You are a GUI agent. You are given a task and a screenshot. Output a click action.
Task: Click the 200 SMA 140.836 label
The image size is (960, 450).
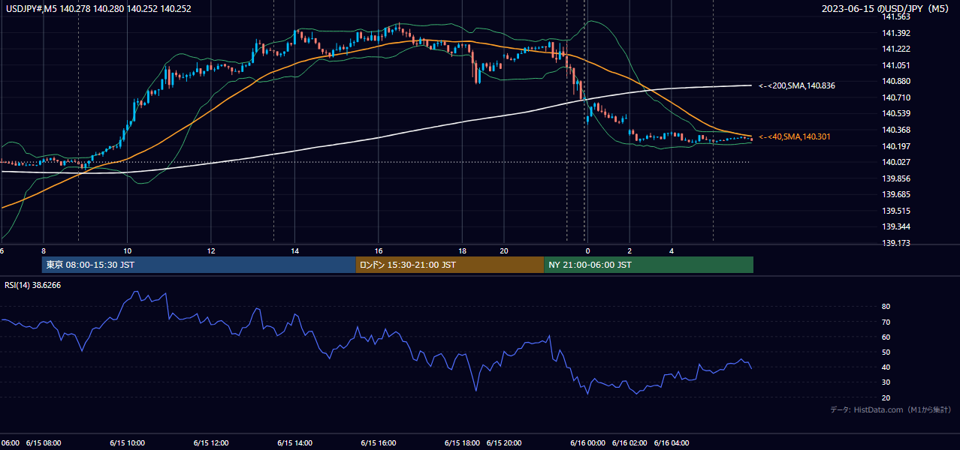pyautogui.click(x=797, y=85)
